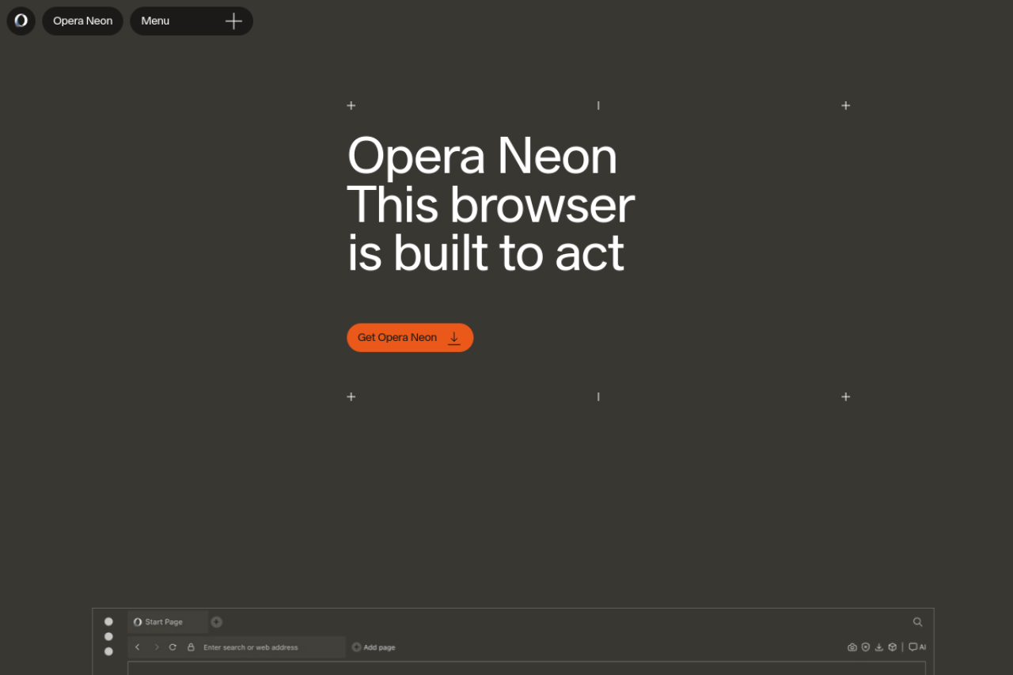
Task: Open the Menu button
Action: 192,21
